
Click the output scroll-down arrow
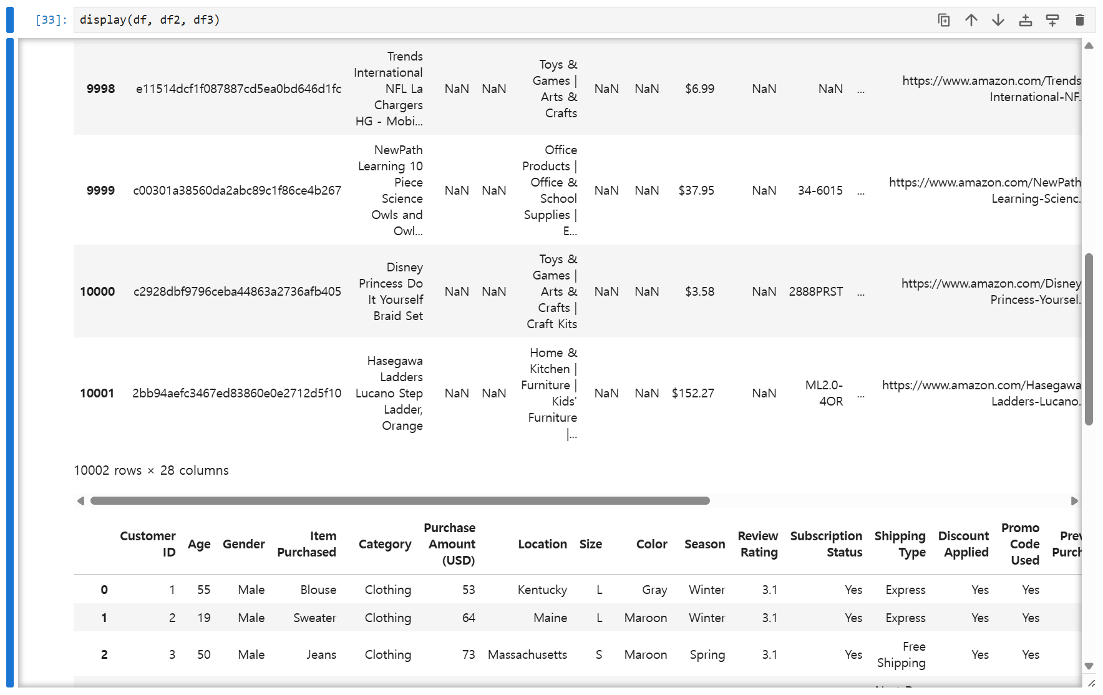[x=1089, y=666]
